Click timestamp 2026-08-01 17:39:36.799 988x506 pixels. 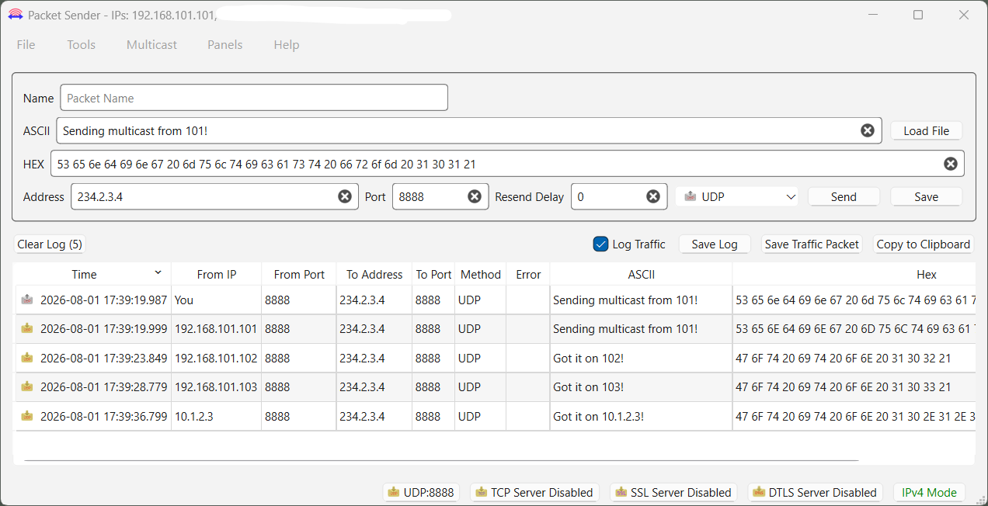103,416
